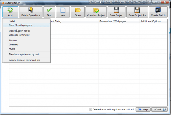Pick Shortcut from the Add menu
The image size is (171, 115).
[x=26, y=40]
